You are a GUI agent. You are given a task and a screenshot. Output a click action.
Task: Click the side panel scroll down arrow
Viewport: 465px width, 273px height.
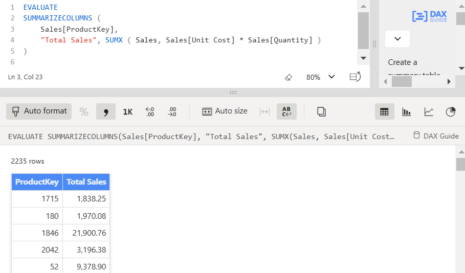[461, 68]
